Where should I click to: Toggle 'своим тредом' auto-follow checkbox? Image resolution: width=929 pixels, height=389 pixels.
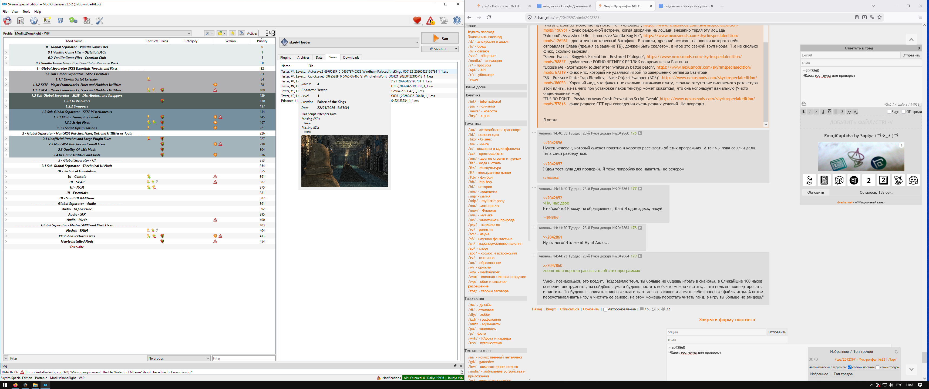877,367
